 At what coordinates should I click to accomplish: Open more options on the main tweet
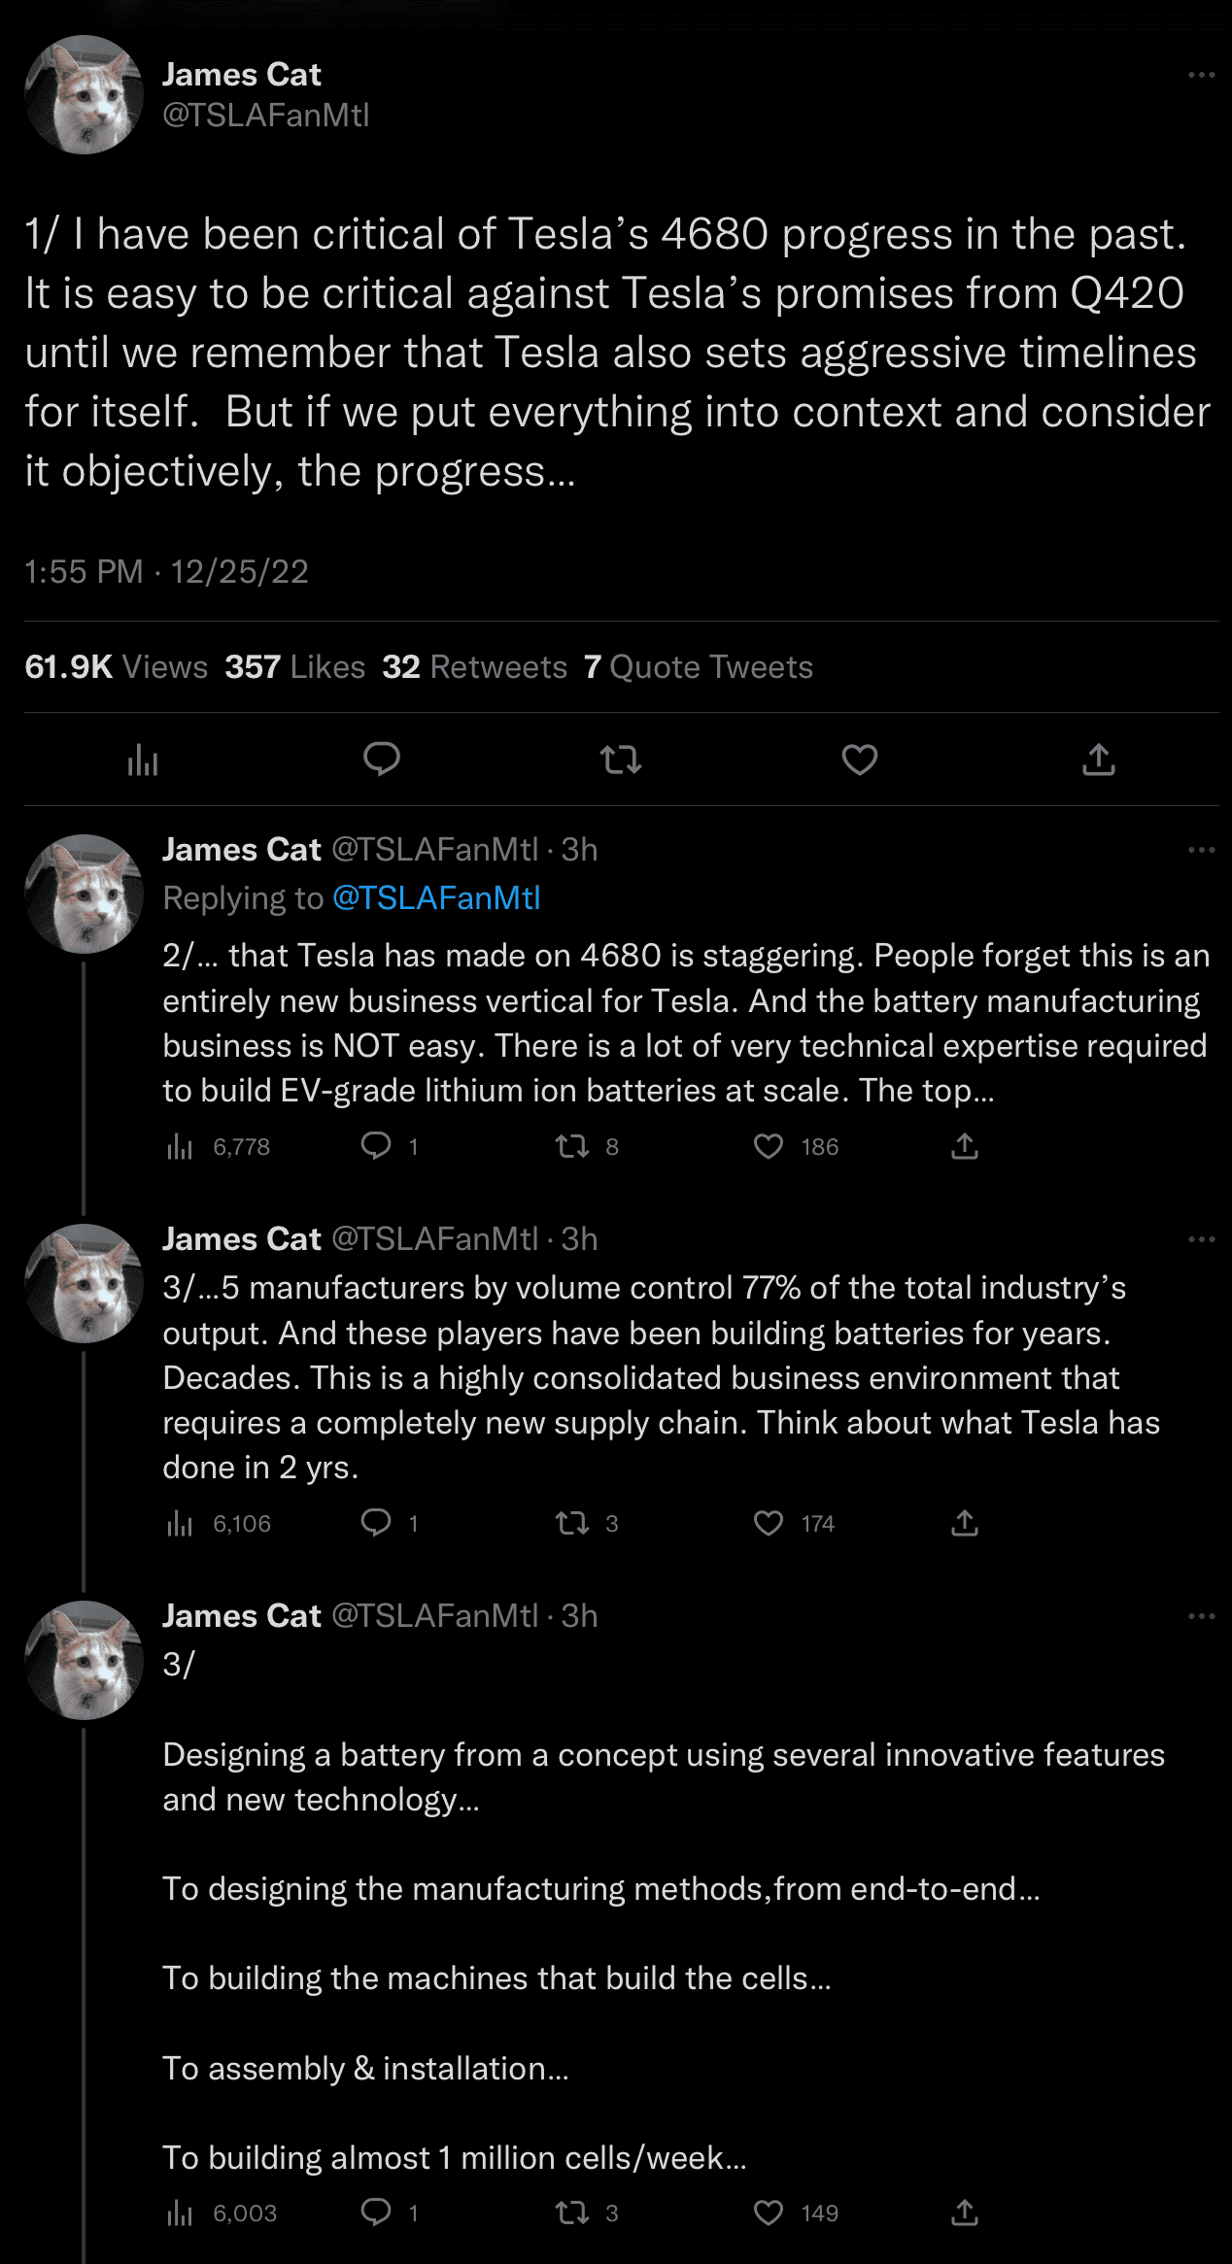(x=1202, y=75)
